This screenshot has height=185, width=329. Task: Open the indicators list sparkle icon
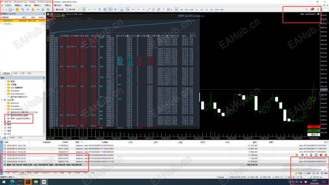click(x=23, y=10)
